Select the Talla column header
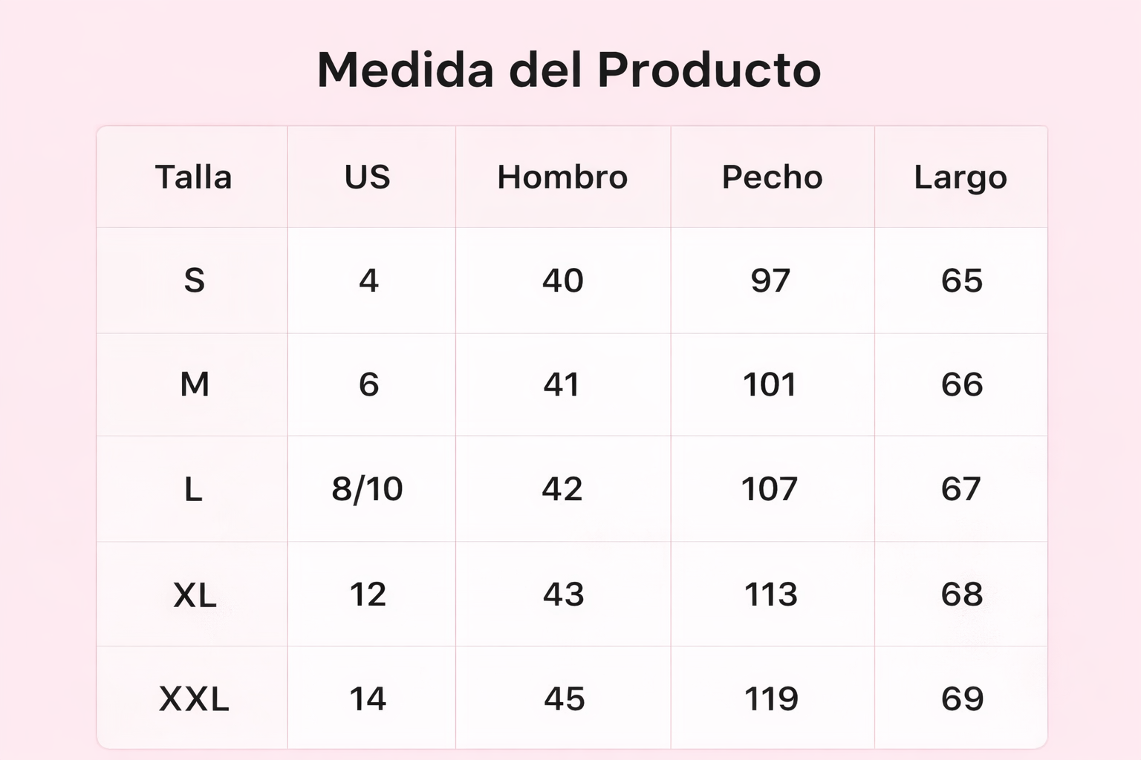Viewport: 1141px width, 760px height. point(193,177)
